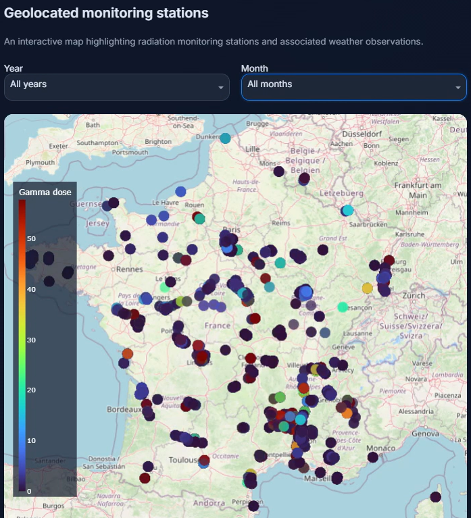
Task: Open the Month dropdown showing All months
Action: 354,87
